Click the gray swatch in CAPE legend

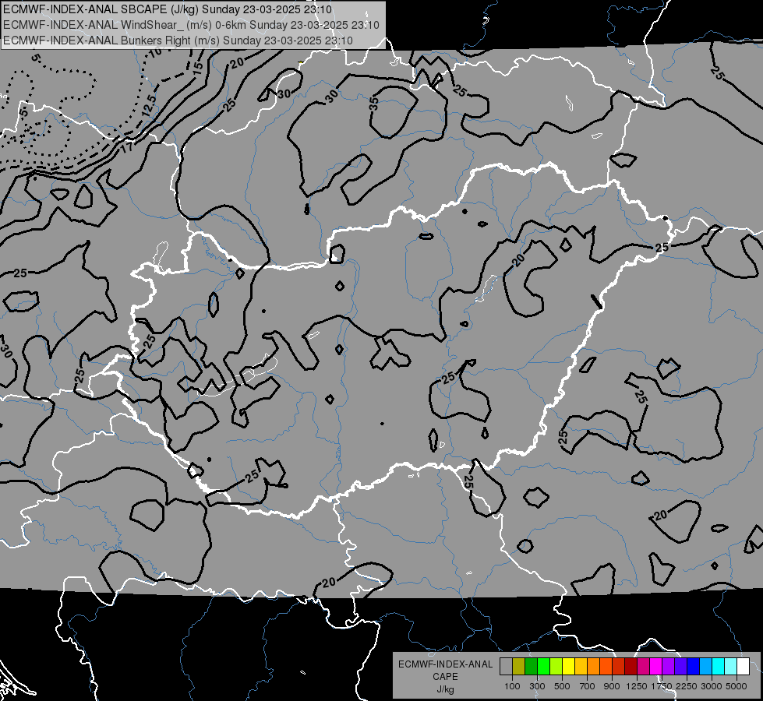click(506, 667)
